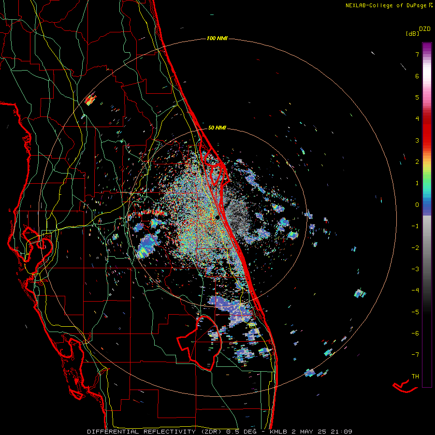This screenshot has height=435, width=435.
Task: Click the 50 NMI range ring label
Action: tap(217, 128)
